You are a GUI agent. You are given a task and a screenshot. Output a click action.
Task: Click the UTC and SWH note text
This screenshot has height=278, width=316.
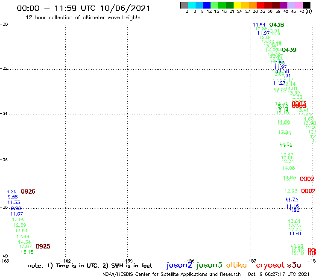(x=90, y=266)
